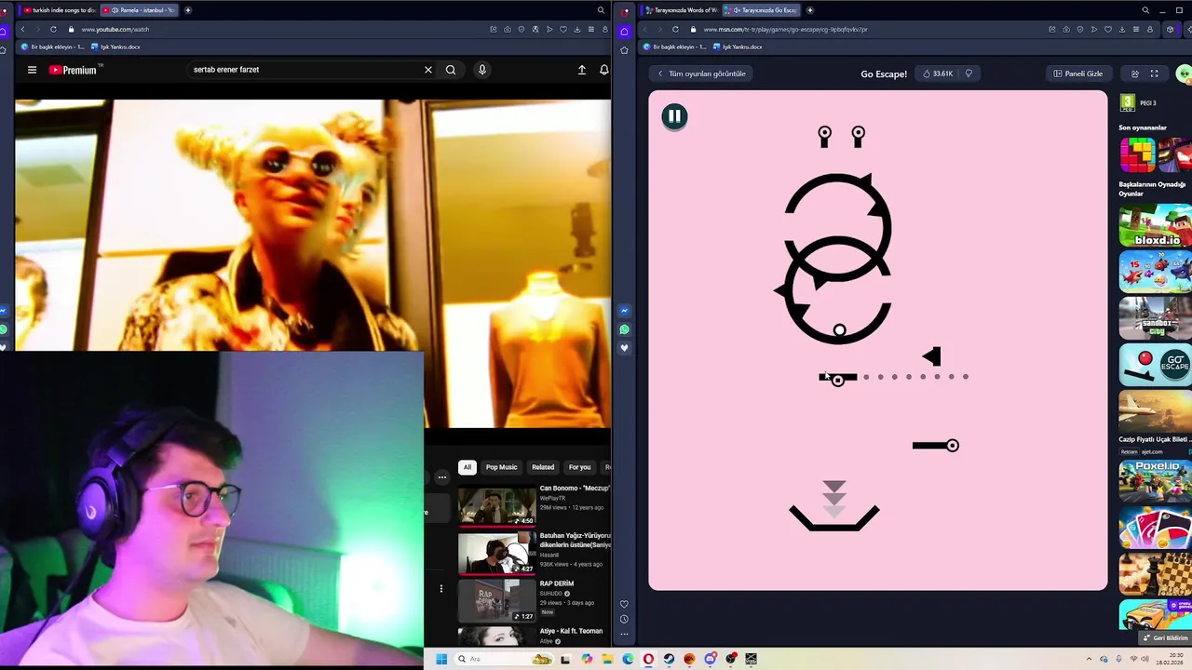
Task: Clear the YouTube search text
Action: tap(428, 70)
